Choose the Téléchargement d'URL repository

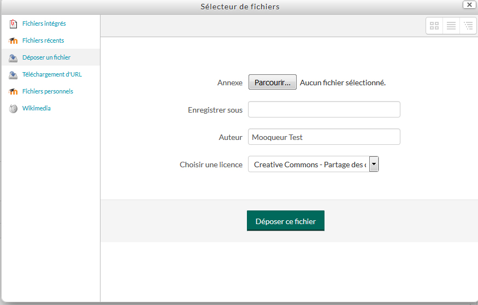(52, 74)
